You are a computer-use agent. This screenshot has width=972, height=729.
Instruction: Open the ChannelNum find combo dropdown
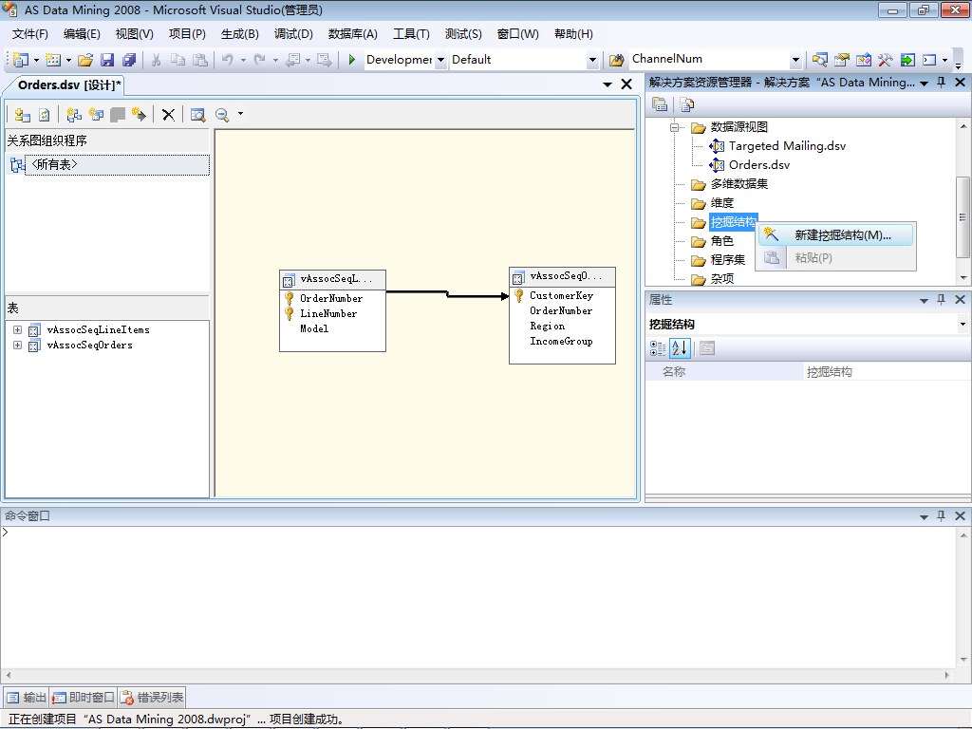pyautogui.click(x=796, y=60)
